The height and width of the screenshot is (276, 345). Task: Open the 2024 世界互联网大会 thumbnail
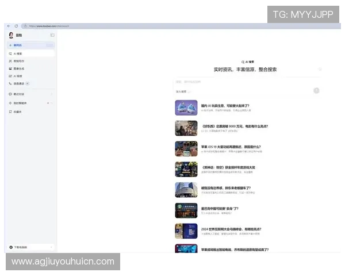pyautogui.click(x=186, y=231)
